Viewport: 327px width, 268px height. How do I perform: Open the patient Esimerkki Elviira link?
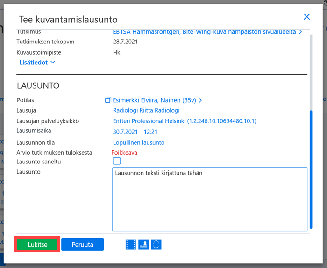coord(154,100)
